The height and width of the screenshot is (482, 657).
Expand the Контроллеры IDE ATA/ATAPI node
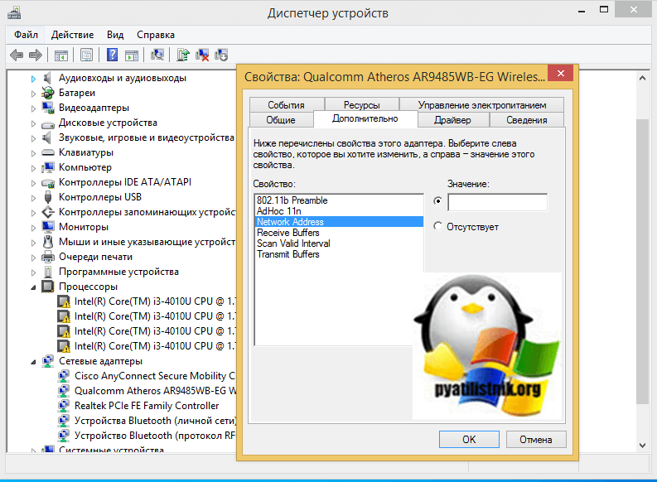pyautogui.click(x=33, y=183)
